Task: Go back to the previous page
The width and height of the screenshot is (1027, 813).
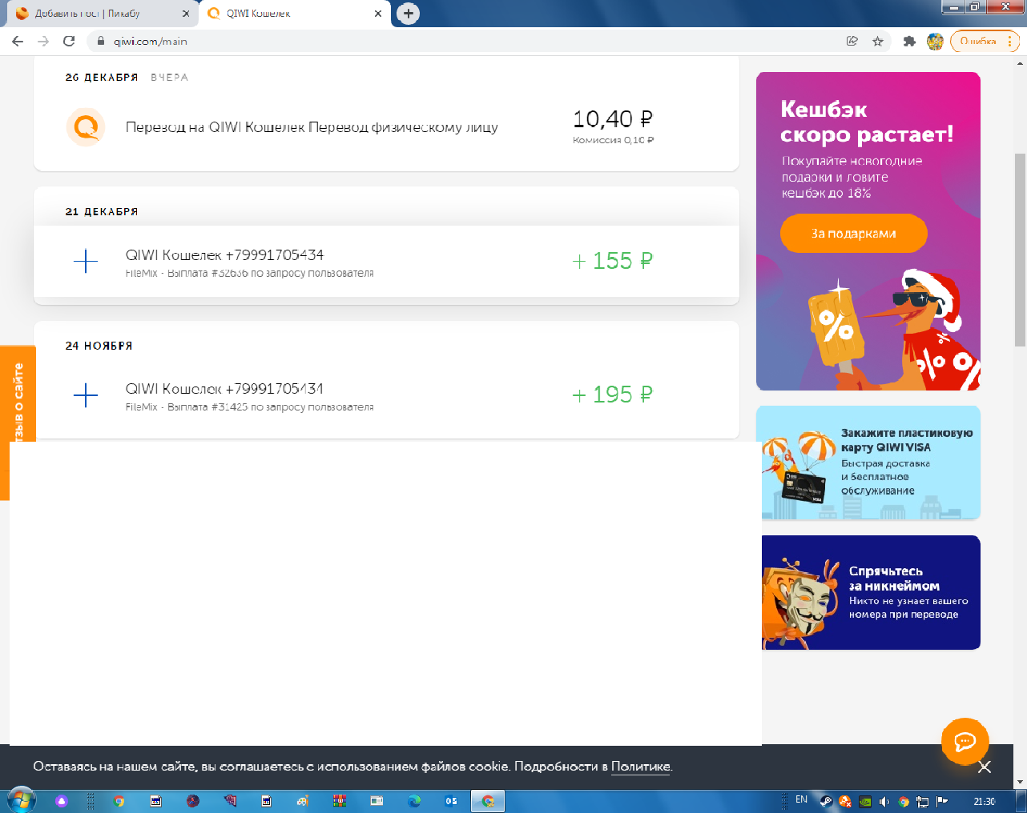Action: [x=18, y=41]
